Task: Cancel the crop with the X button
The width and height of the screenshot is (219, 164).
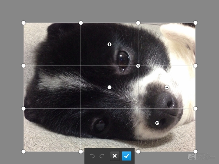Action: coord(115,156)
